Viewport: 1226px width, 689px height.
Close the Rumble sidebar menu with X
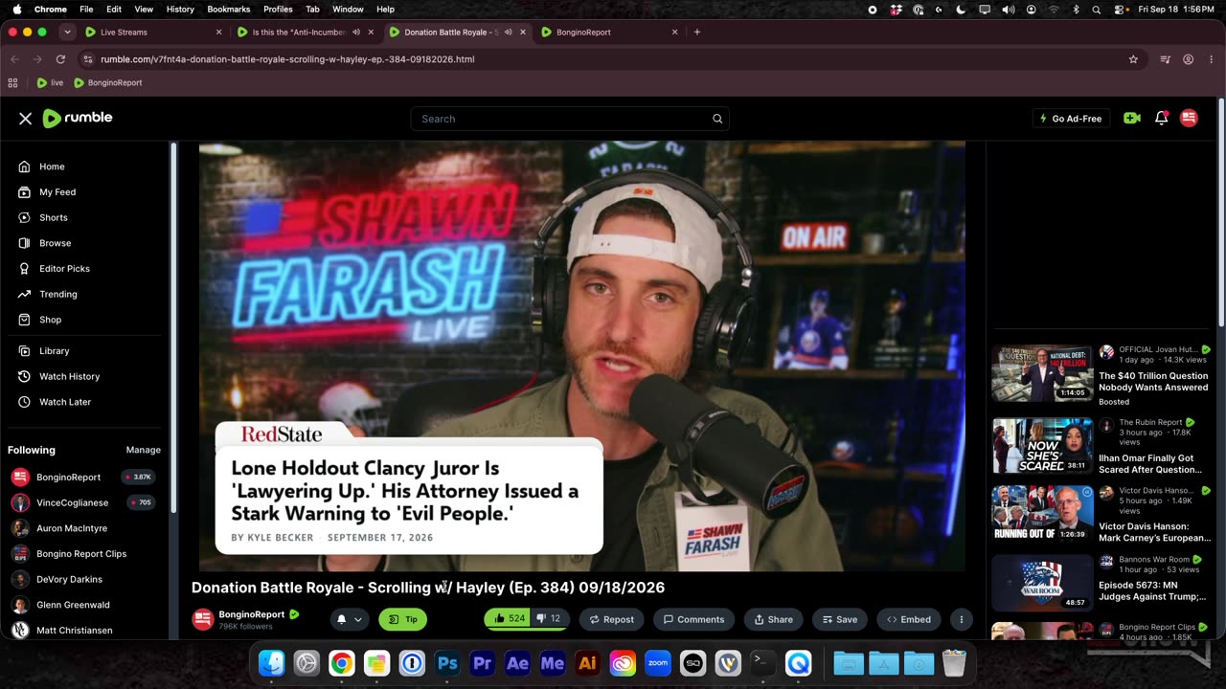point(25,119)
